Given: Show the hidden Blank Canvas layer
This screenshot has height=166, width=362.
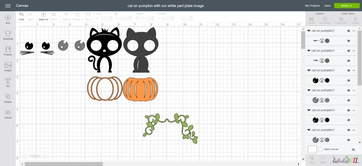Looking at the screenshot, I should pos(353,150).
